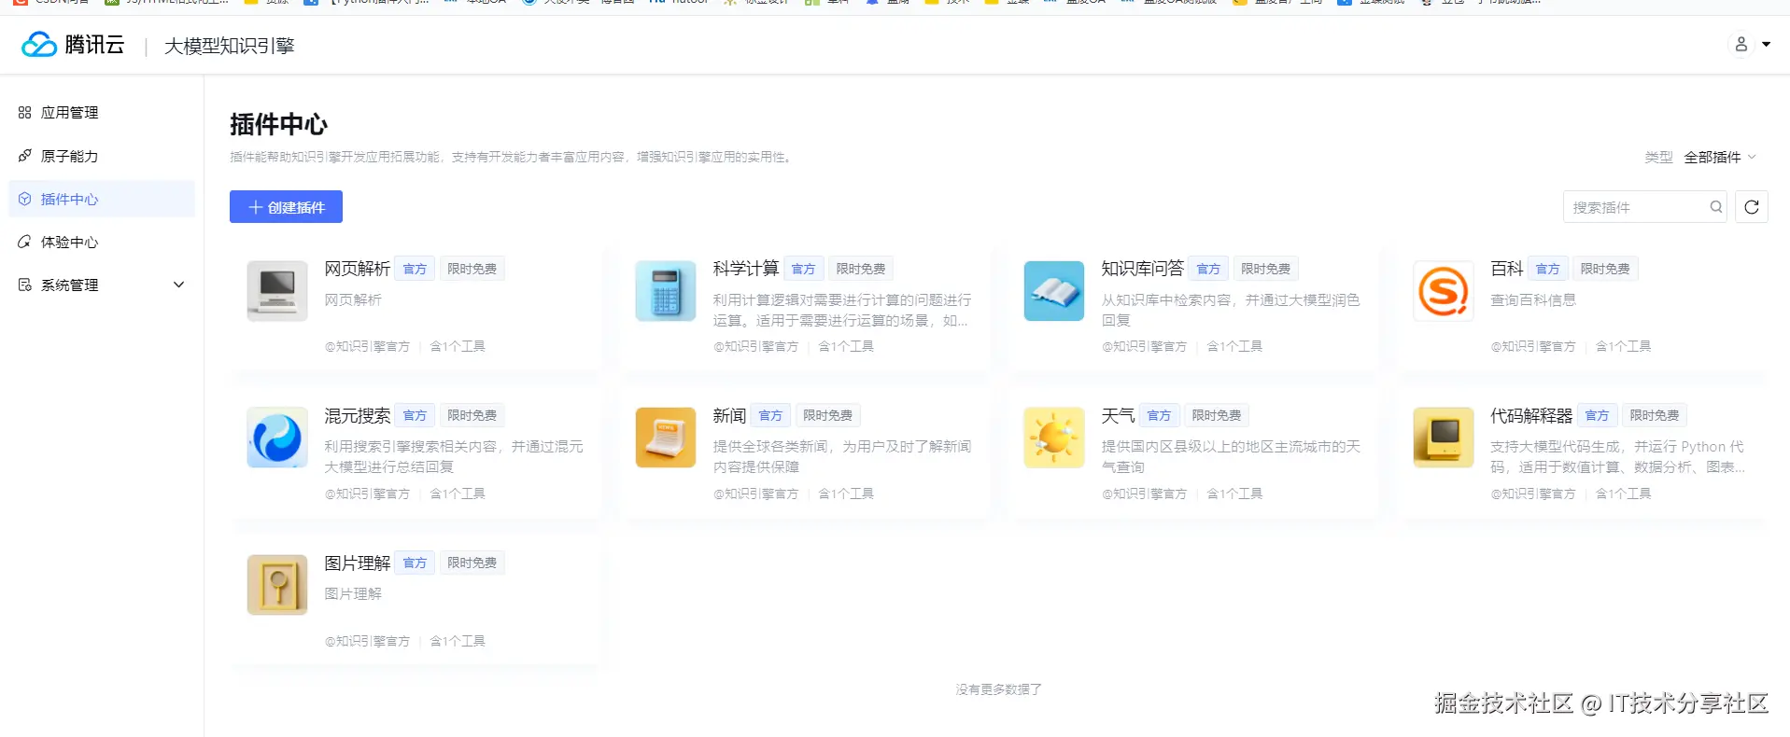Click the 百科 card title

1507,269
